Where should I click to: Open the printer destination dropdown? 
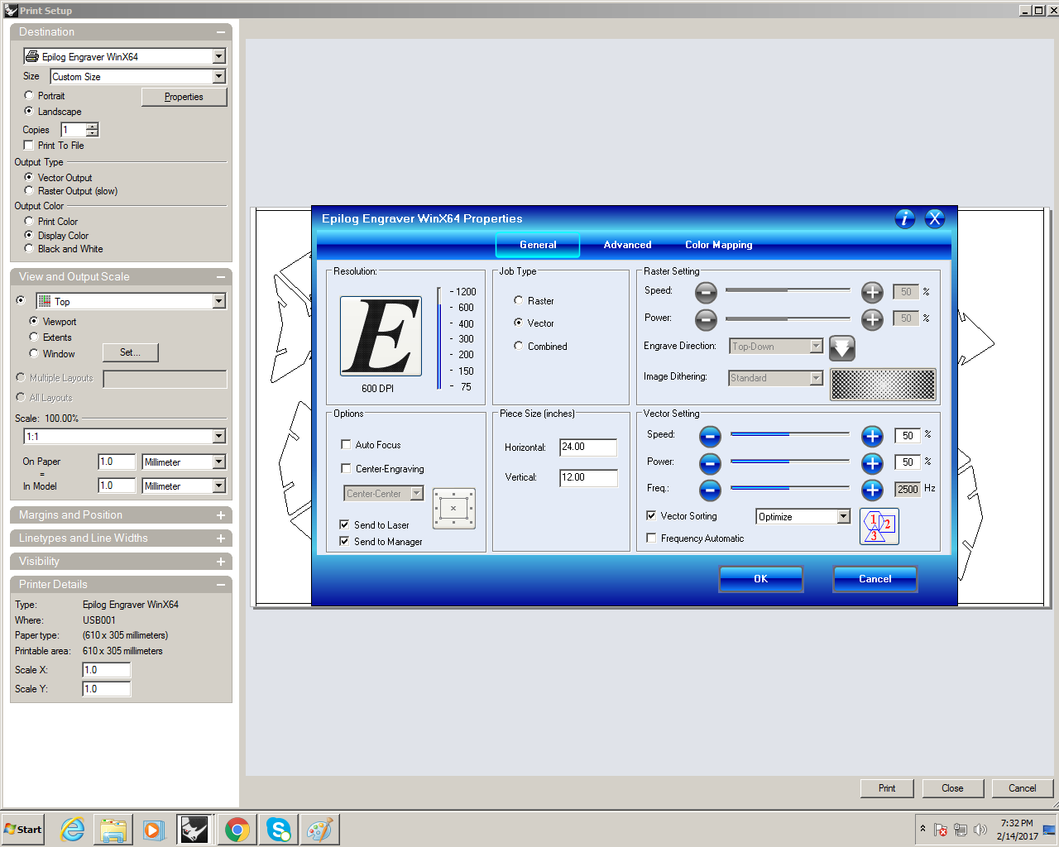(219, 56)
